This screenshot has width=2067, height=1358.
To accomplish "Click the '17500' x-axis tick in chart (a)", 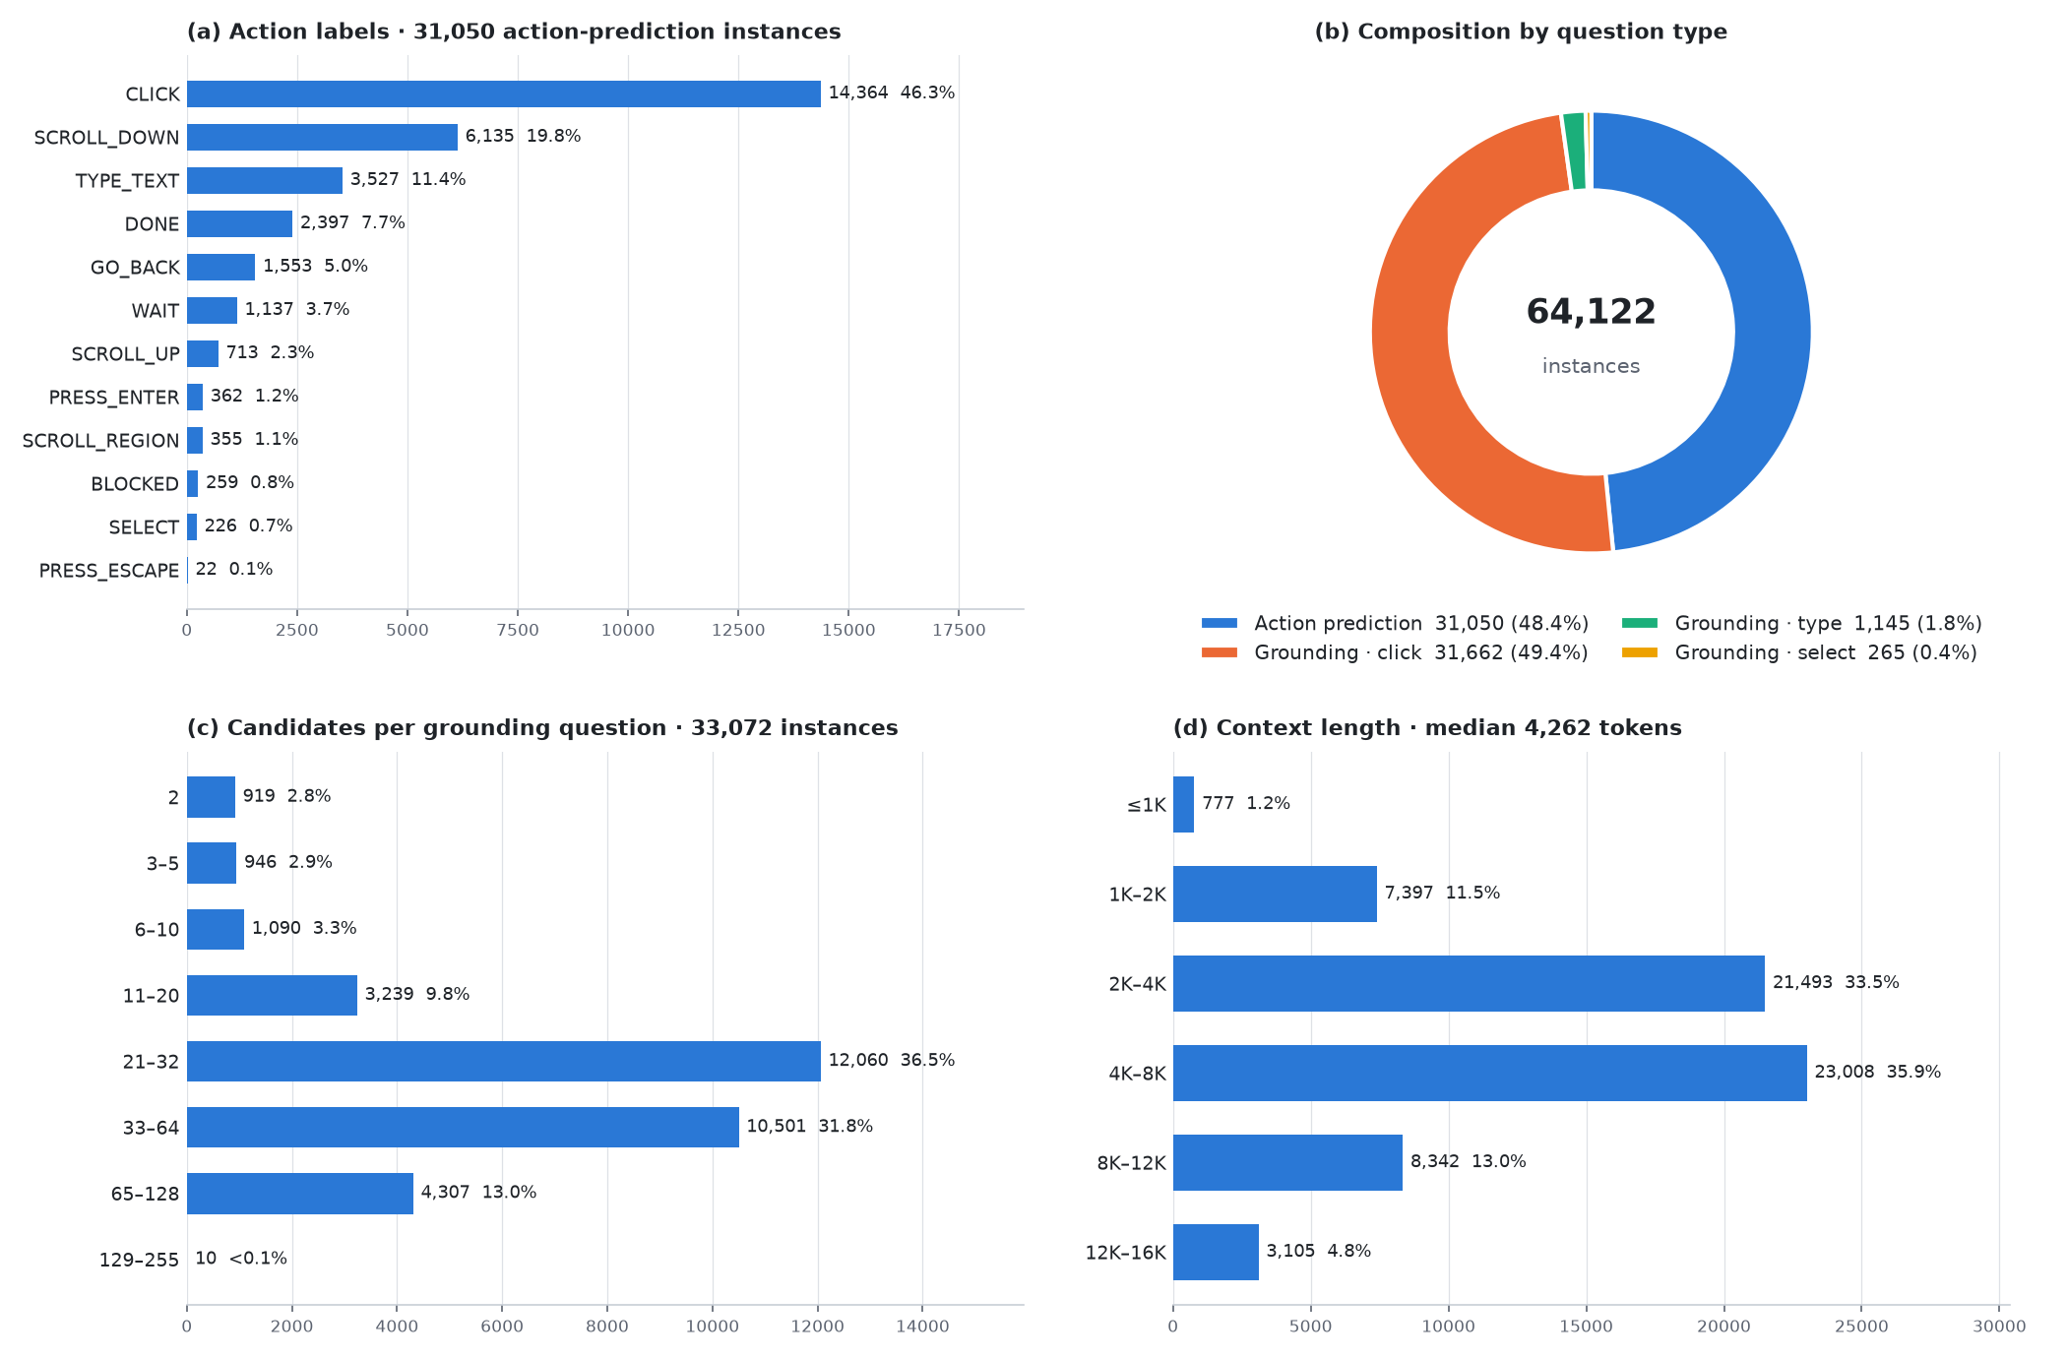I will 959,630.
